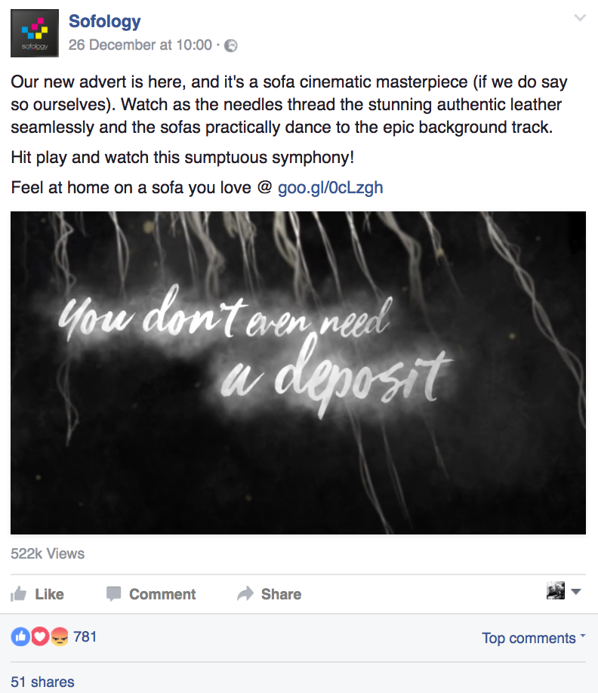Click the red heart Love reaction icon
598x693 pixels.
pyautogui.click(x=40, y=637)
